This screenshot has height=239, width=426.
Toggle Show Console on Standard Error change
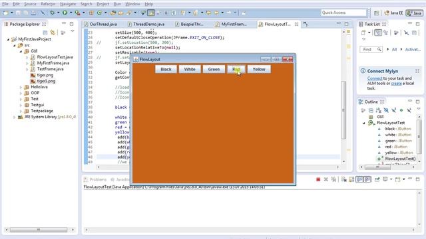(367, 179)
